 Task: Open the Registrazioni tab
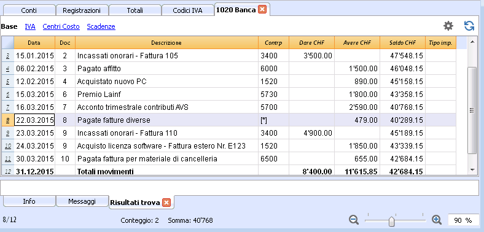[82, 10]
